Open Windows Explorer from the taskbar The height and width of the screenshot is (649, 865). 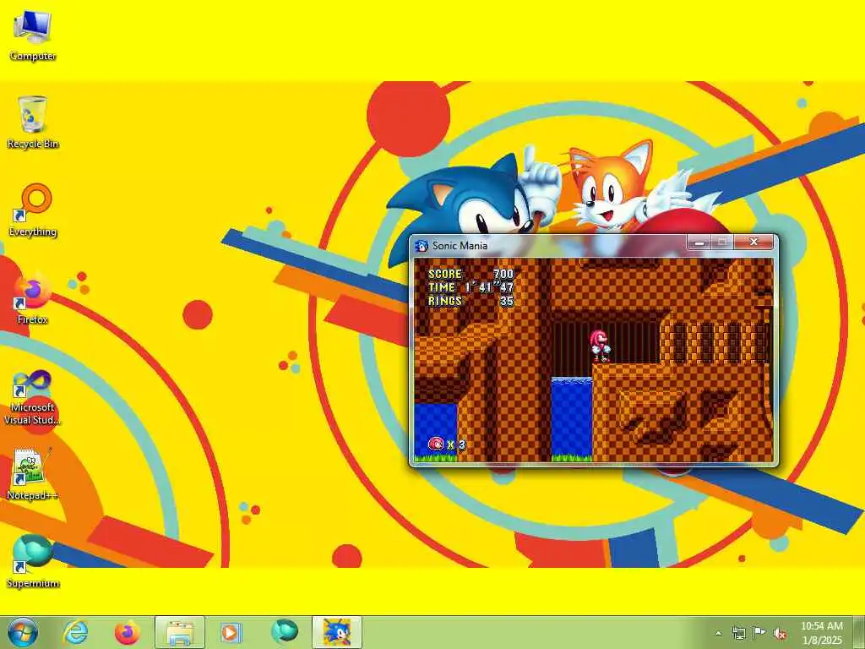(180, 632)
